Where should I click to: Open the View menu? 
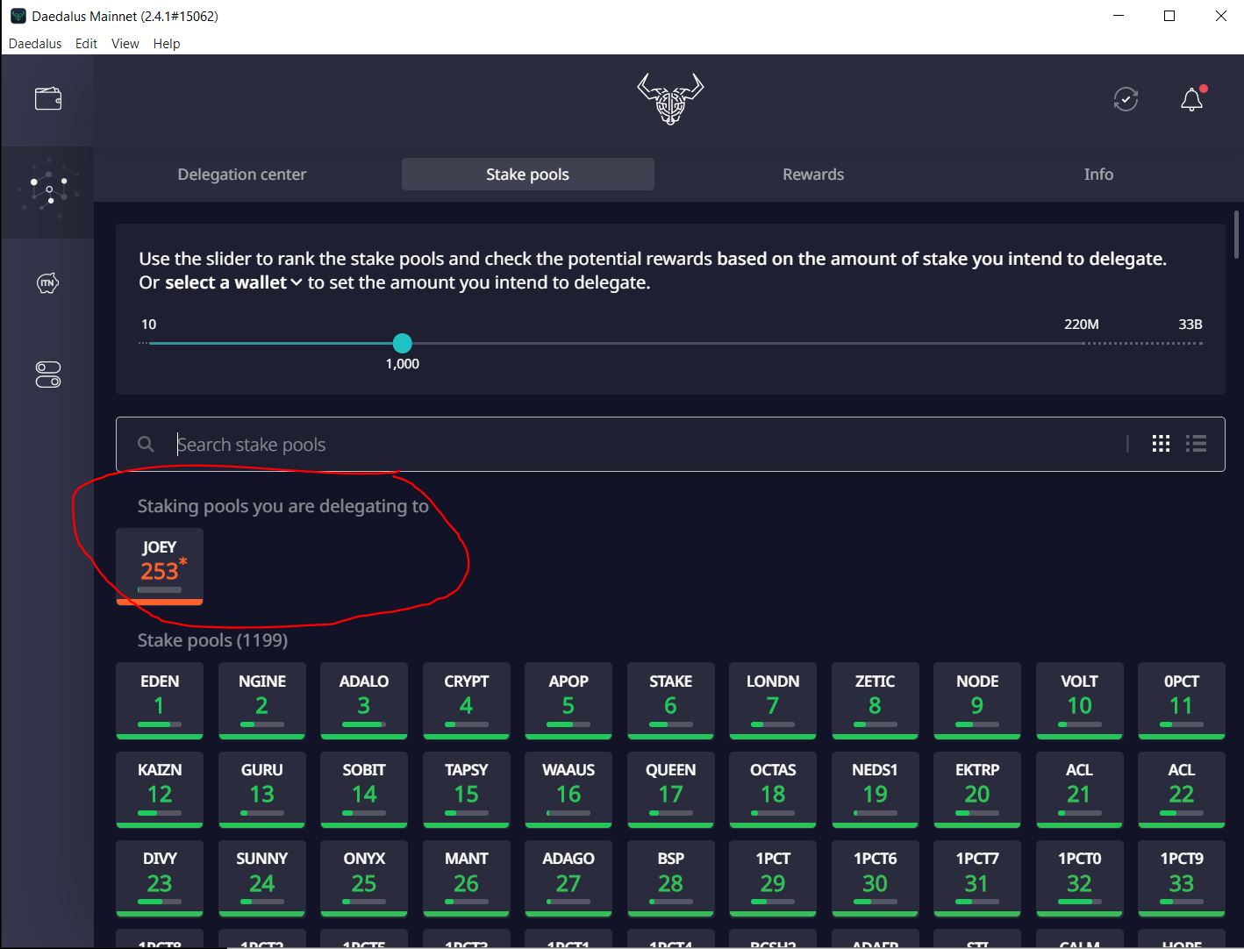[125, 43]
